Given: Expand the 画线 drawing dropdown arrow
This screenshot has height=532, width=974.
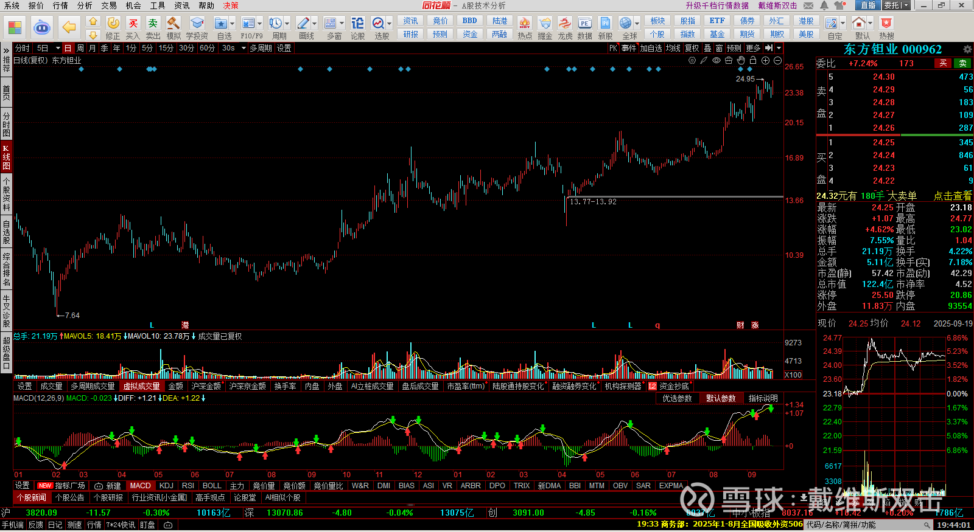Looking at the screenshot, I should click(x=315, y=24).
